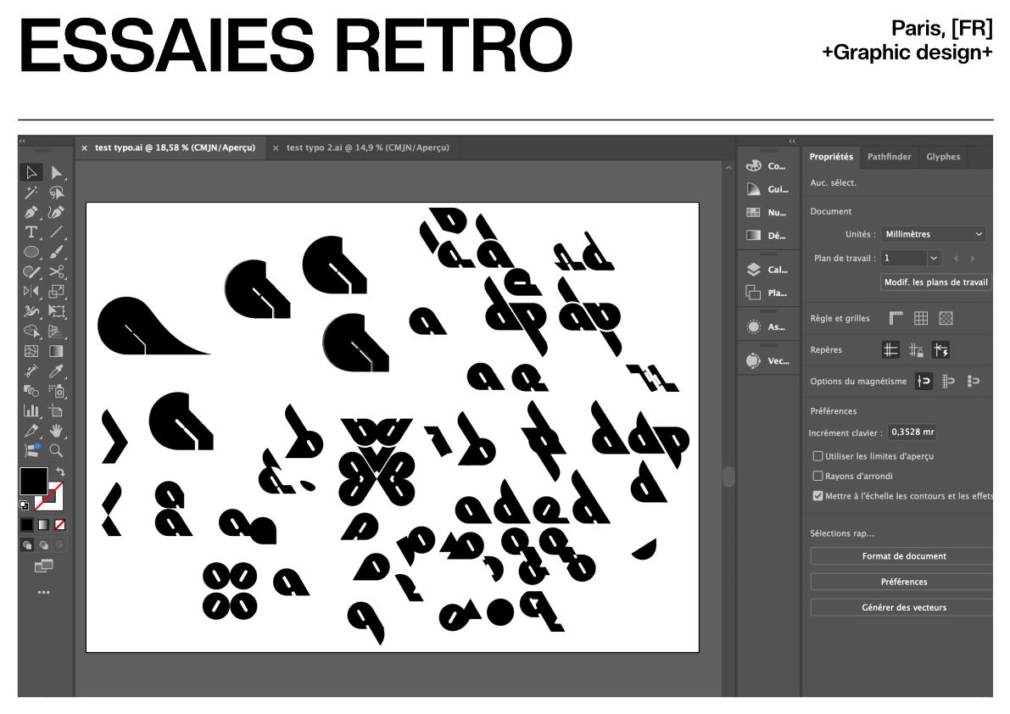Screen dimensions: 1010x714
Task: Choose the Zoom magnifier tool
Action: click(x=57, y=450)
